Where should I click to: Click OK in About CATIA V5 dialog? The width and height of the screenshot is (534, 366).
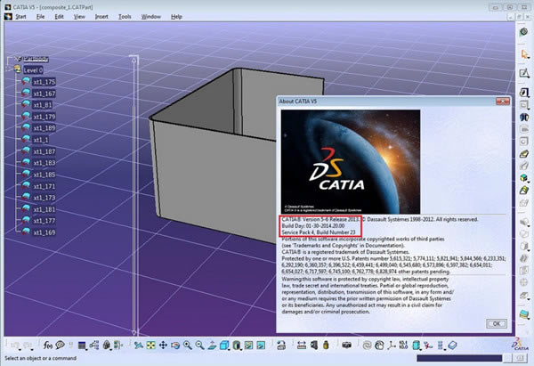497,324
